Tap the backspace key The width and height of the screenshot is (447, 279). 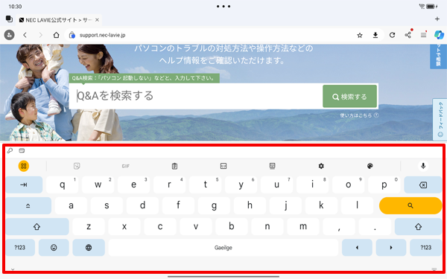pyautogui.click(x=423, y=185)
